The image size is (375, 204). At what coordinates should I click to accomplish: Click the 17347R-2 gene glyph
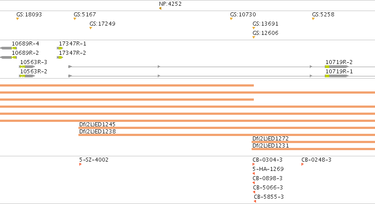(60, 57)
